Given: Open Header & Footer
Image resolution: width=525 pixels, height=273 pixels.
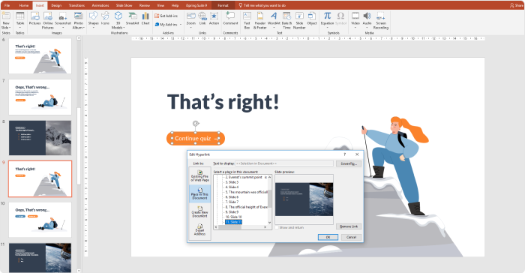Looking at the screenshot, I should pyautogui.click(x=259, y=20).
